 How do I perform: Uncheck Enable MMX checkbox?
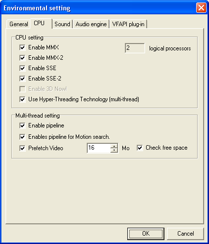pyautogui.click(x=22, y=47)
